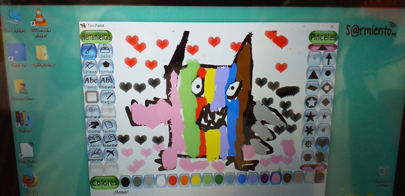The width and height of the screenshot is (405, 196).
Task: Save the drawing with Guardar
Action: coord(110,141)
